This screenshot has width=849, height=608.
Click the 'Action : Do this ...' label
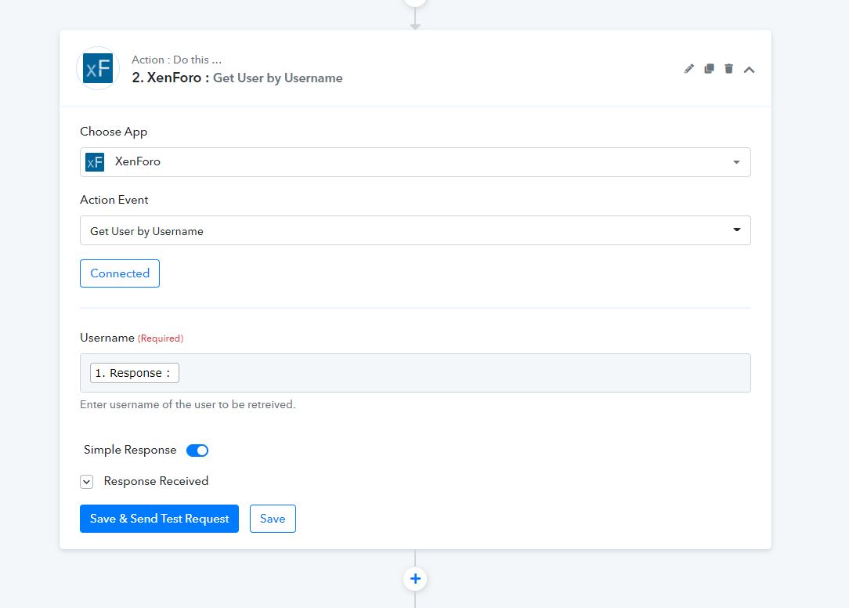176,60
